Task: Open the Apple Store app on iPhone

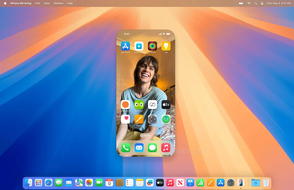Action: point(139,46)
